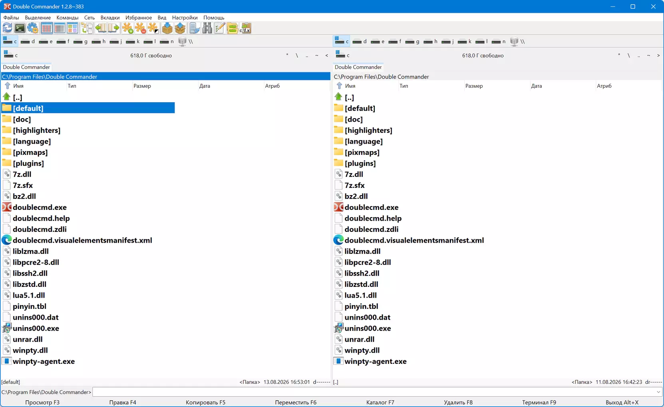Select the winpty-agent.exe icon in left panel

click(7, 361)
